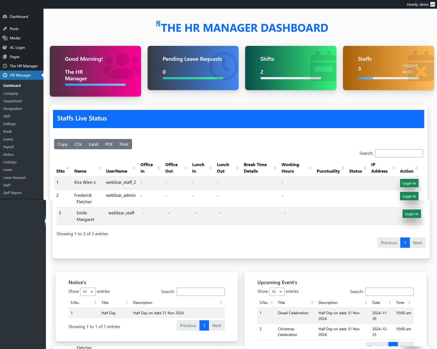Open Designation submenu item
Image resolution: width=437 pixels, height=349 pixels.
[13, 109]
